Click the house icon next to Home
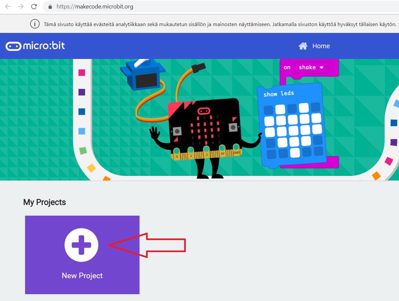399x301 pixels. coord(303,46)
